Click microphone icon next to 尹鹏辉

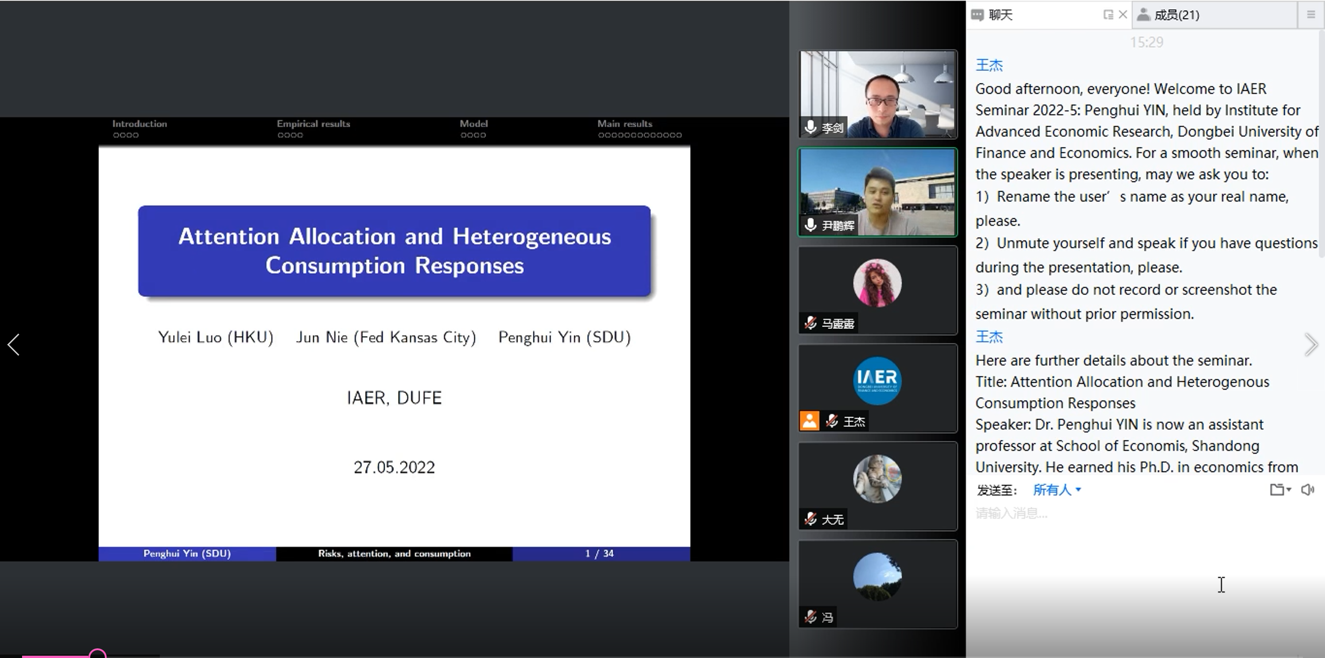click(x=811, y=225)
